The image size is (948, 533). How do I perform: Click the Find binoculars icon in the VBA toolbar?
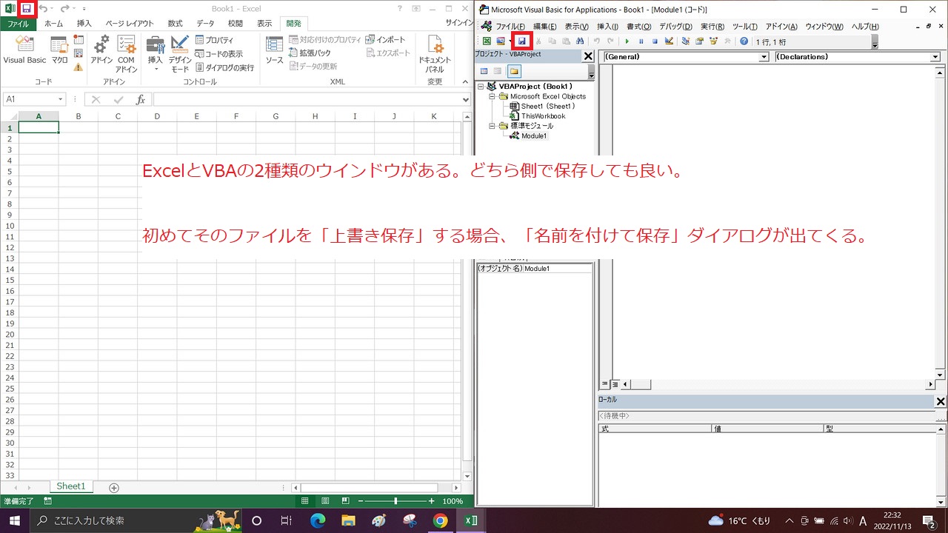tap(580, 41)
